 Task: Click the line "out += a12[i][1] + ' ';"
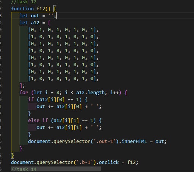(x=69, y=128)
